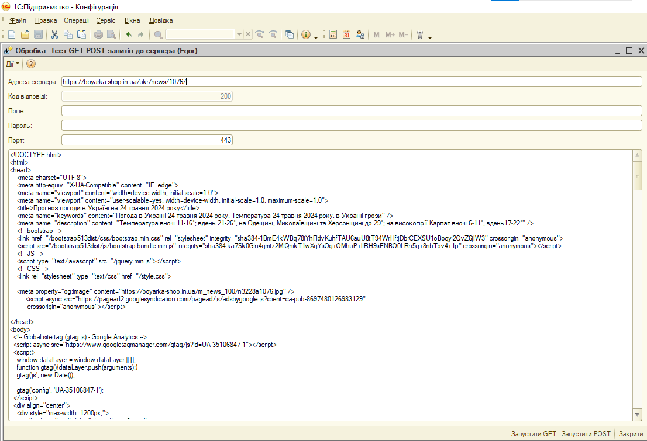Click scrollbar down arrow of response text
Image resolution: width=647 pixels, height=441 pixels.
point(637,415)
